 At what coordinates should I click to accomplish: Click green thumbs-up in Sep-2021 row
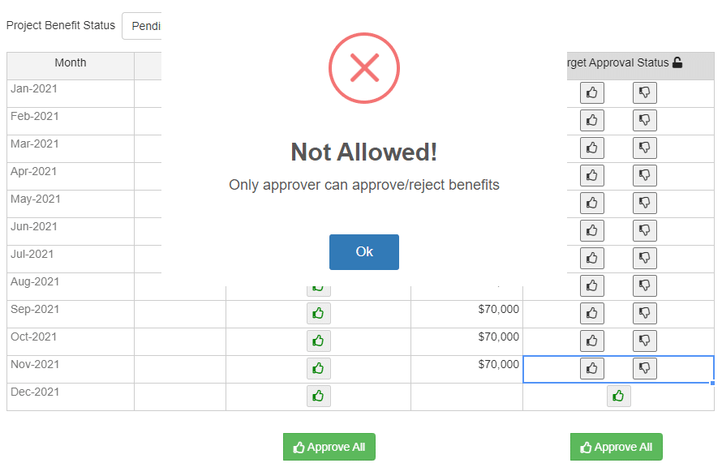(319, 314)
